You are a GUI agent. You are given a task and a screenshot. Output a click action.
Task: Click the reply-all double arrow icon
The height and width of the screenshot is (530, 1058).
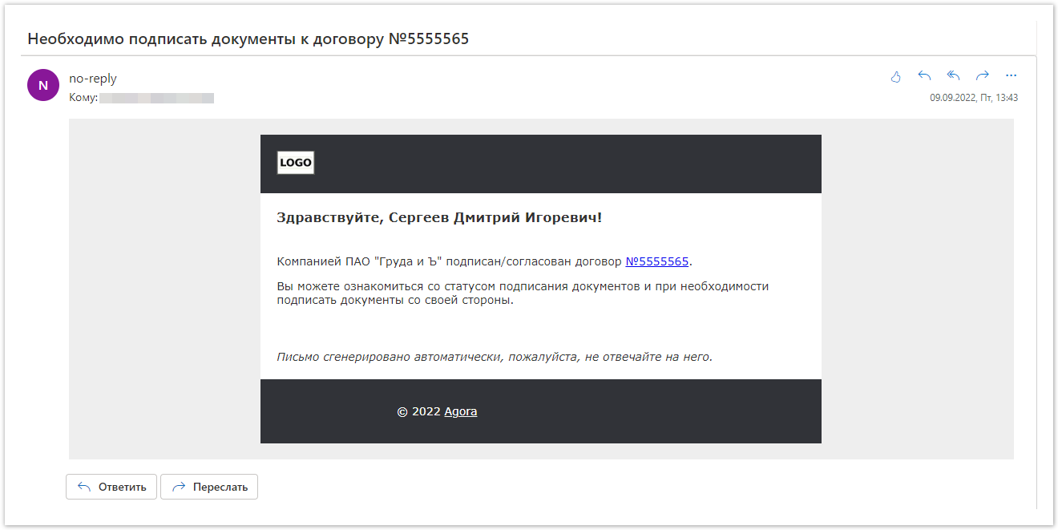(953, 75)
